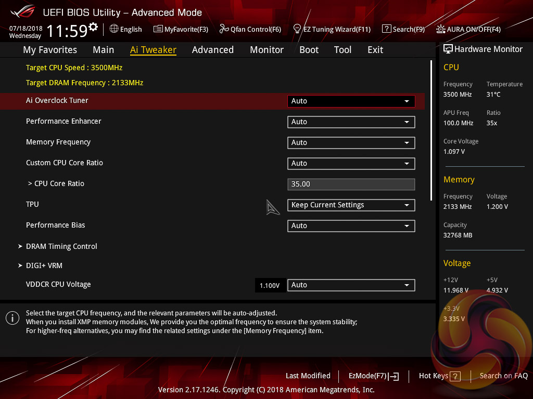Click the Hot Keys question mark icon
533x399 pixels.
point(455,376)
